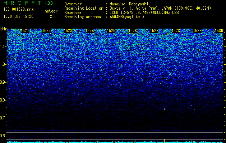Viewport: 226px width, 143px height.
Task: Click the kHz unit label
Action: tap(3, 29)
